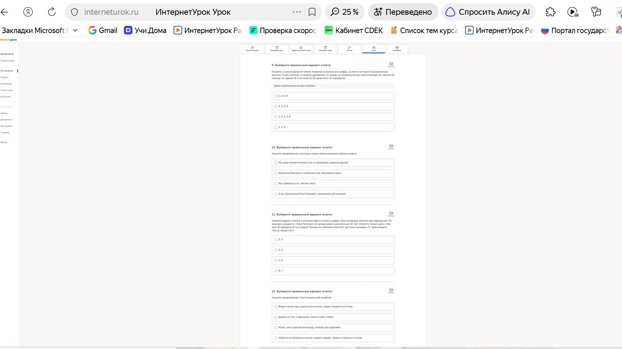The height and width of the screenshot is (349, 622).
Task: Open 'Видеоконсультация' lesson step
Action: (x=301, y=49)
